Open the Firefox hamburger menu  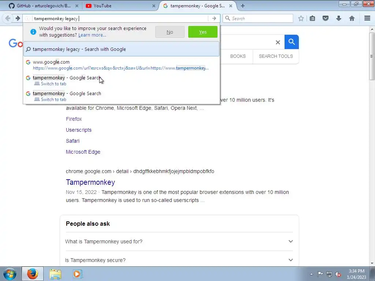367,18
